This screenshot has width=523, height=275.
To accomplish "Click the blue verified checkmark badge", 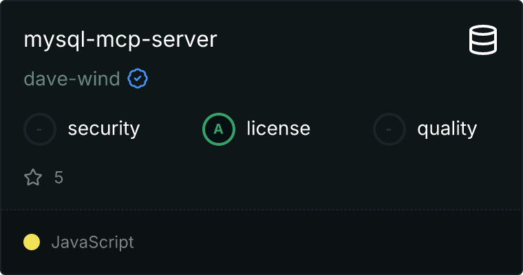I will pyautogui.click(x=138, y=79).
